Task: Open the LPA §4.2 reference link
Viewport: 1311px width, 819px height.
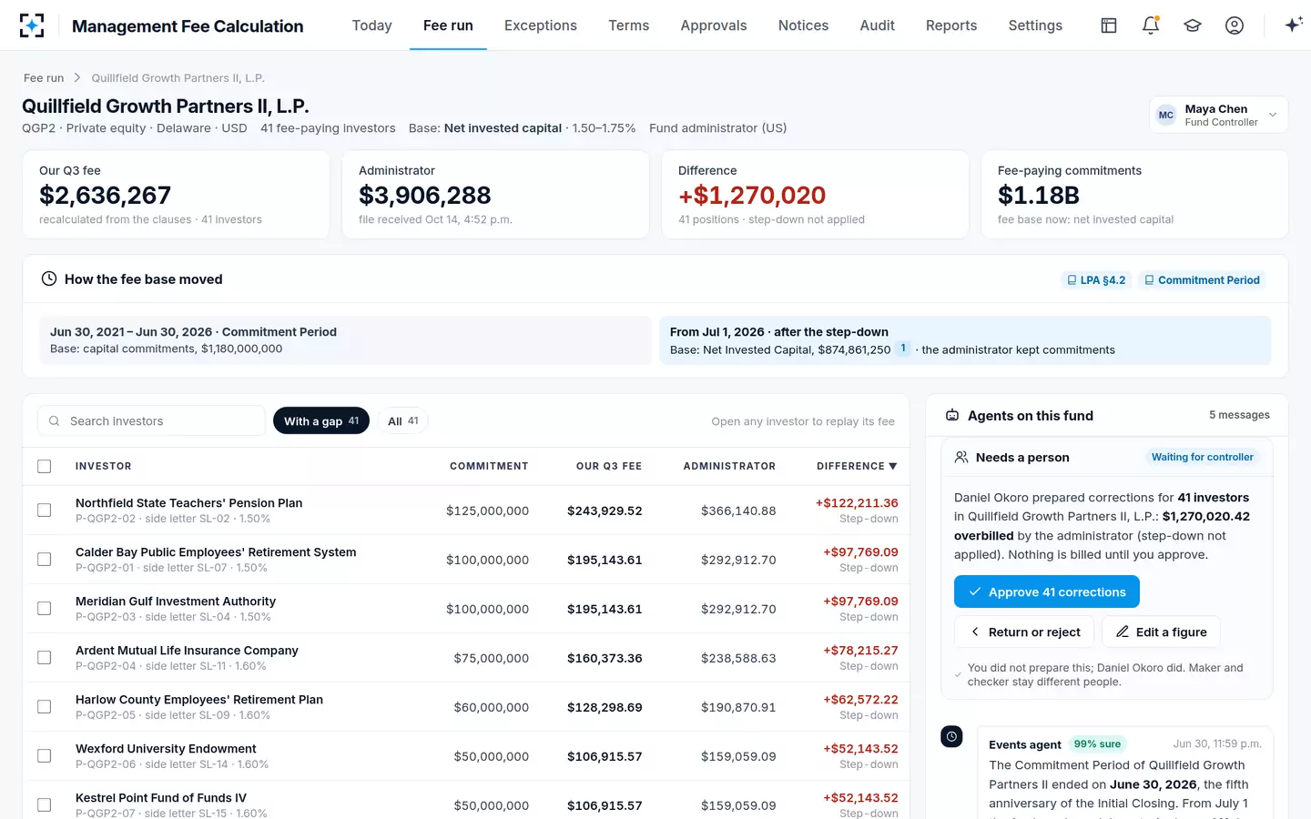Action: (1097, 280)
